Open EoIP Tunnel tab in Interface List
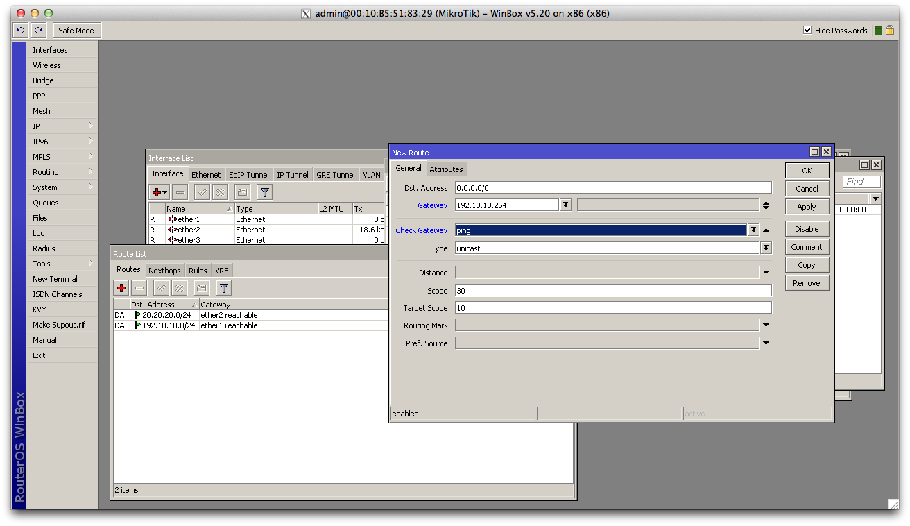 (249, 175)
